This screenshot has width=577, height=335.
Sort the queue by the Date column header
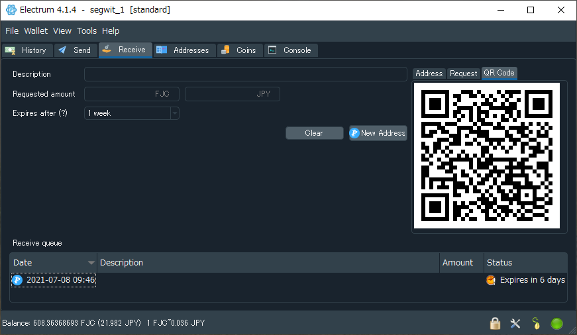pos(54,263)
